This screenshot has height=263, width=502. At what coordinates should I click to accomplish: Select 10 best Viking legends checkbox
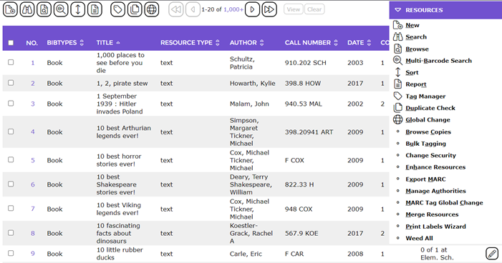(x=11, y=209)
